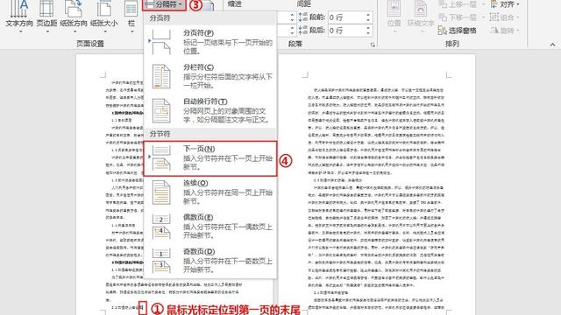Open the 对齐 align dropdown
This screenshot has width=561, height=315.
click(x=505, y=4)
